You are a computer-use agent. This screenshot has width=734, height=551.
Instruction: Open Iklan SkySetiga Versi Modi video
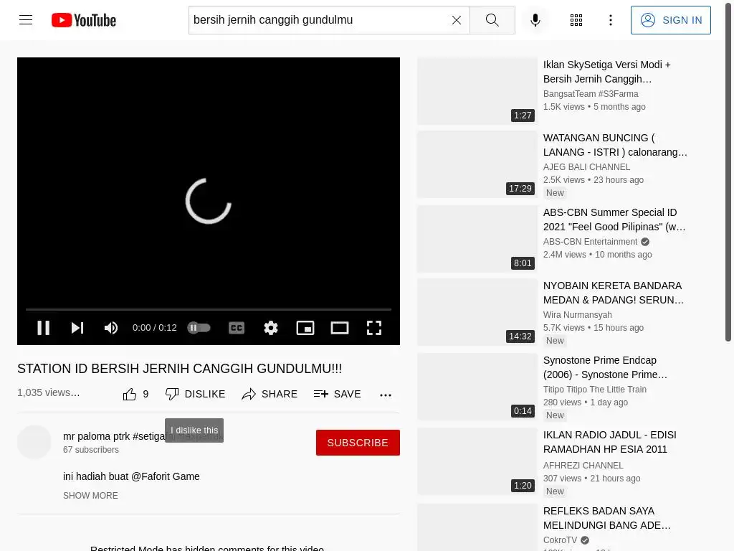pyautogui.click(x=606, y=72)
